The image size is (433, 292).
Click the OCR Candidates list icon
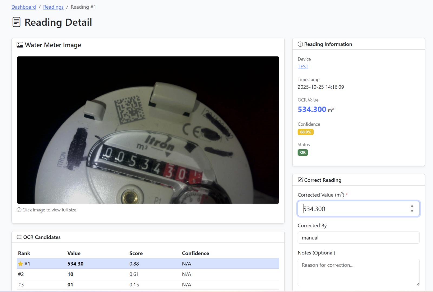coord(19,237)
